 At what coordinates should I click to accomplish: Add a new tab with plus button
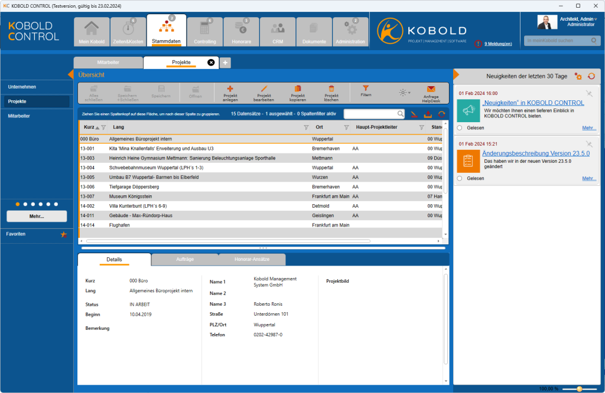click(x=225, y=63)
